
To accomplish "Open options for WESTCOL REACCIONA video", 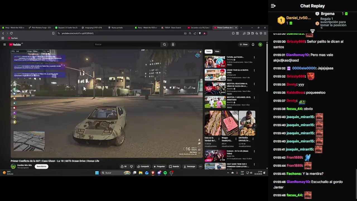I will 254,84.
